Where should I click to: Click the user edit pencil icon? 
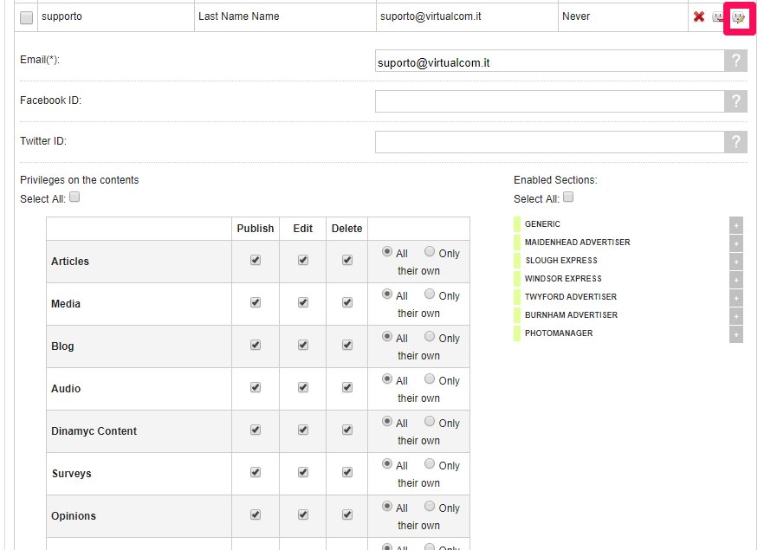pyautogui.click(x=739, y=17)
